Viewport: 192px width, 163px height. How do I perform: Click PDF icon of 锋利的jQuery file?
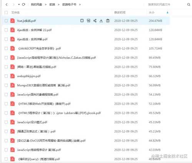click(x=12, y=159)
